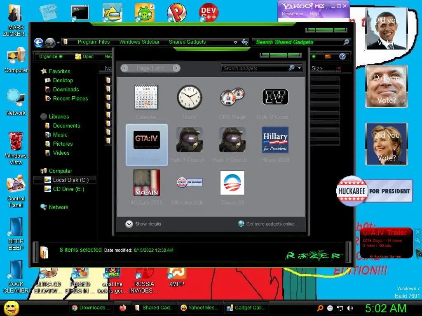Click next page arrow in Gadget Gallery
This screenshot has height=316, width=422.
[x=176, y=68]
